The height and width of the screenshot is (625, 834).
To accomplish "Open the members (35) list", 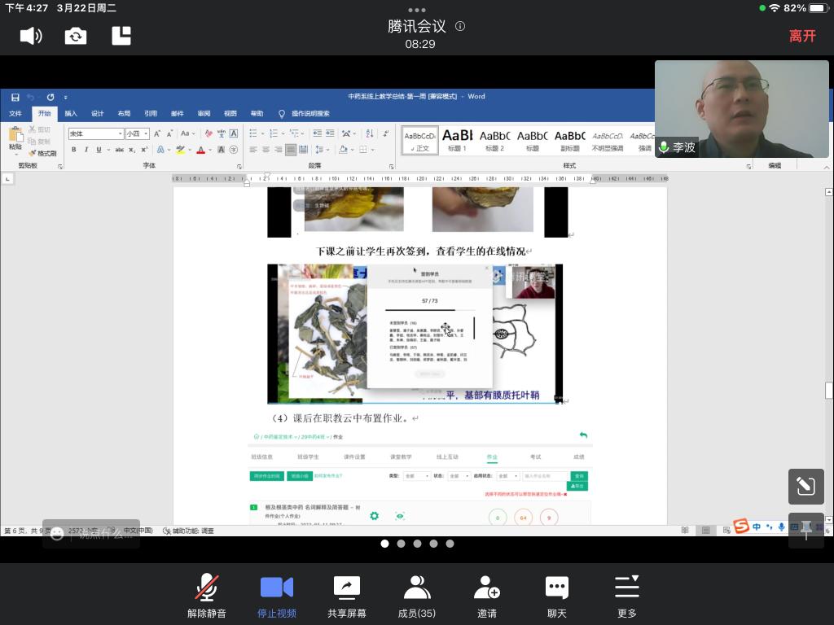I will (x=417, y=596).
